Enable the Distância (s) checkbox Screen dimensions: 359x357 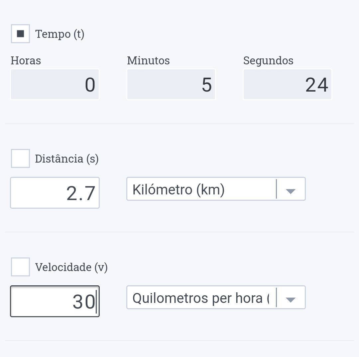click(x=21, y=159)
